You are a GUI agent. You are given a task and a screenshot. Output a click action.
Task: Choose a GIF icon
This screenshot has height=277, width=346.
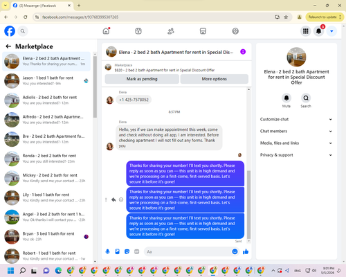[x=137, y=251]
